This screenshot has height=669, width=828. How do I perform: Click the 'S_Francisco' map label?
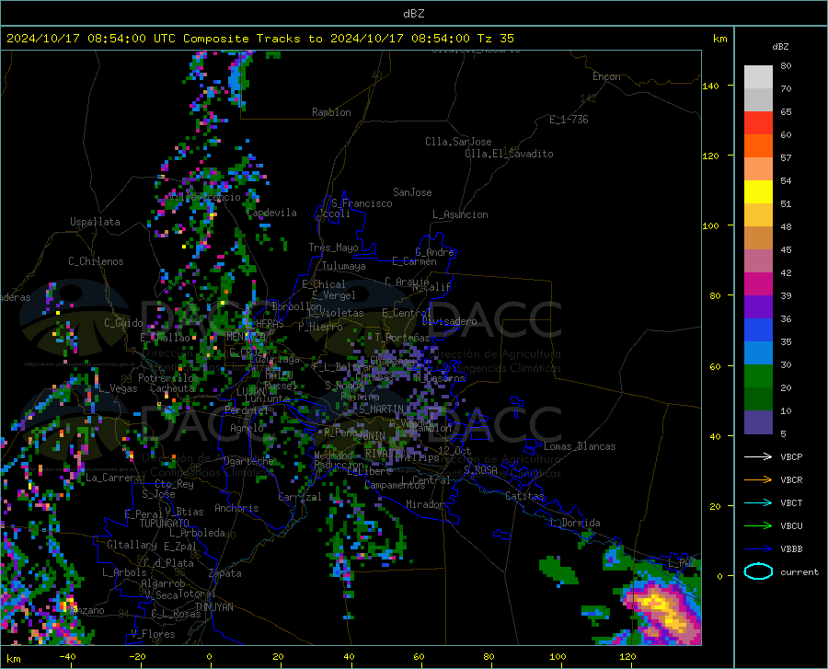click(362, 203)
